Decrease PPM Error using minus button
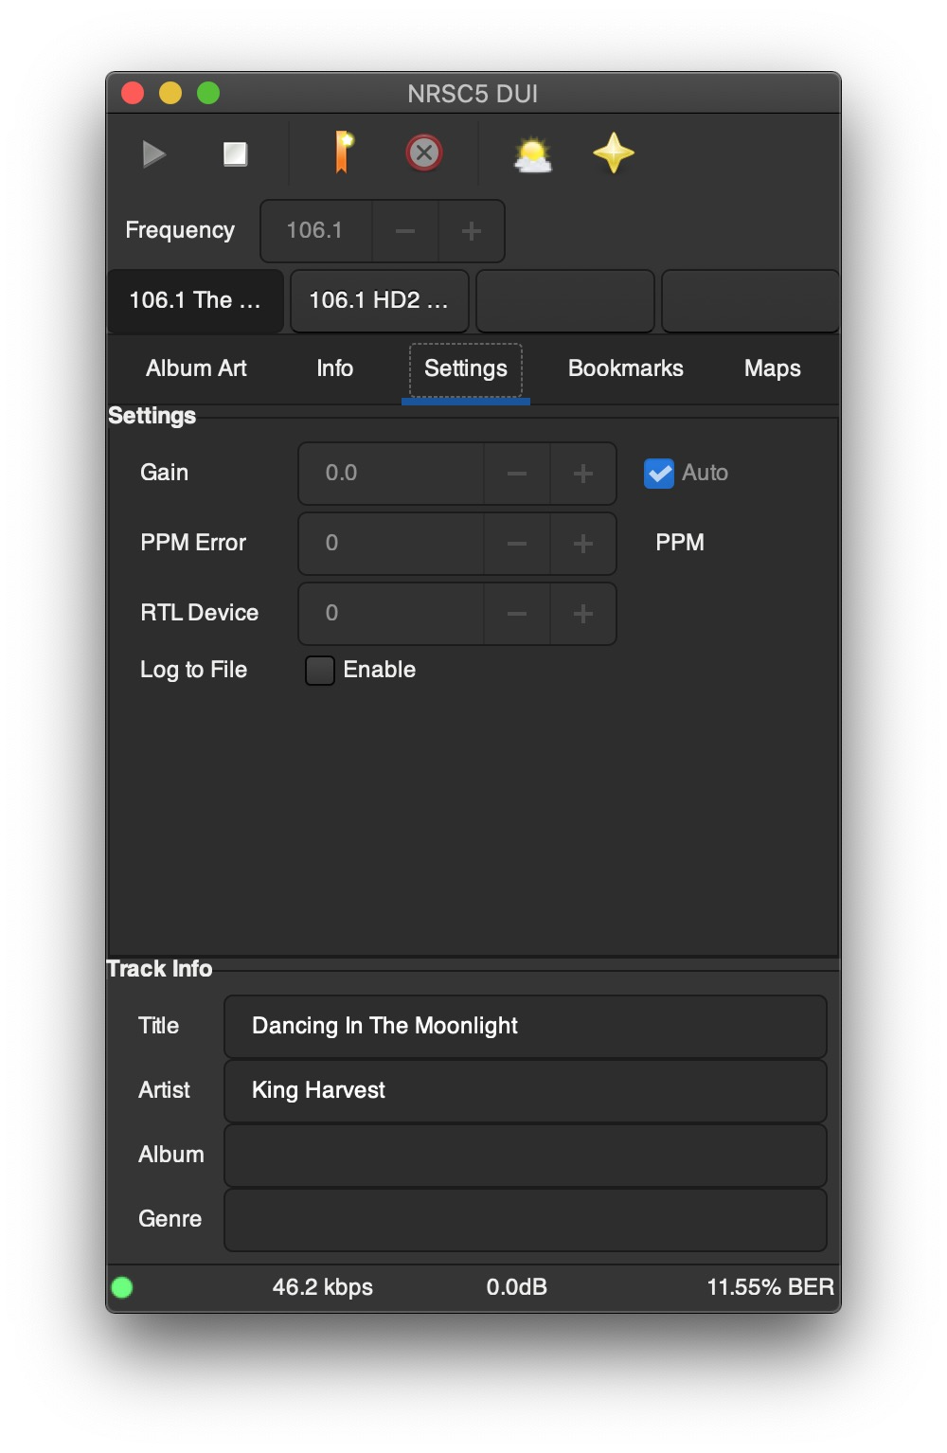The height and width of the screenshot is (1453, 947). pyautogui.click(x=517, y=544)
